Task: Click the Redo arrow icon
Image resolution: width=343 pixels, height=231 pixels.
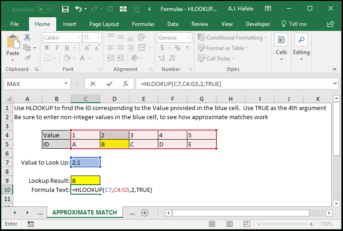Action: coord(94,9)
